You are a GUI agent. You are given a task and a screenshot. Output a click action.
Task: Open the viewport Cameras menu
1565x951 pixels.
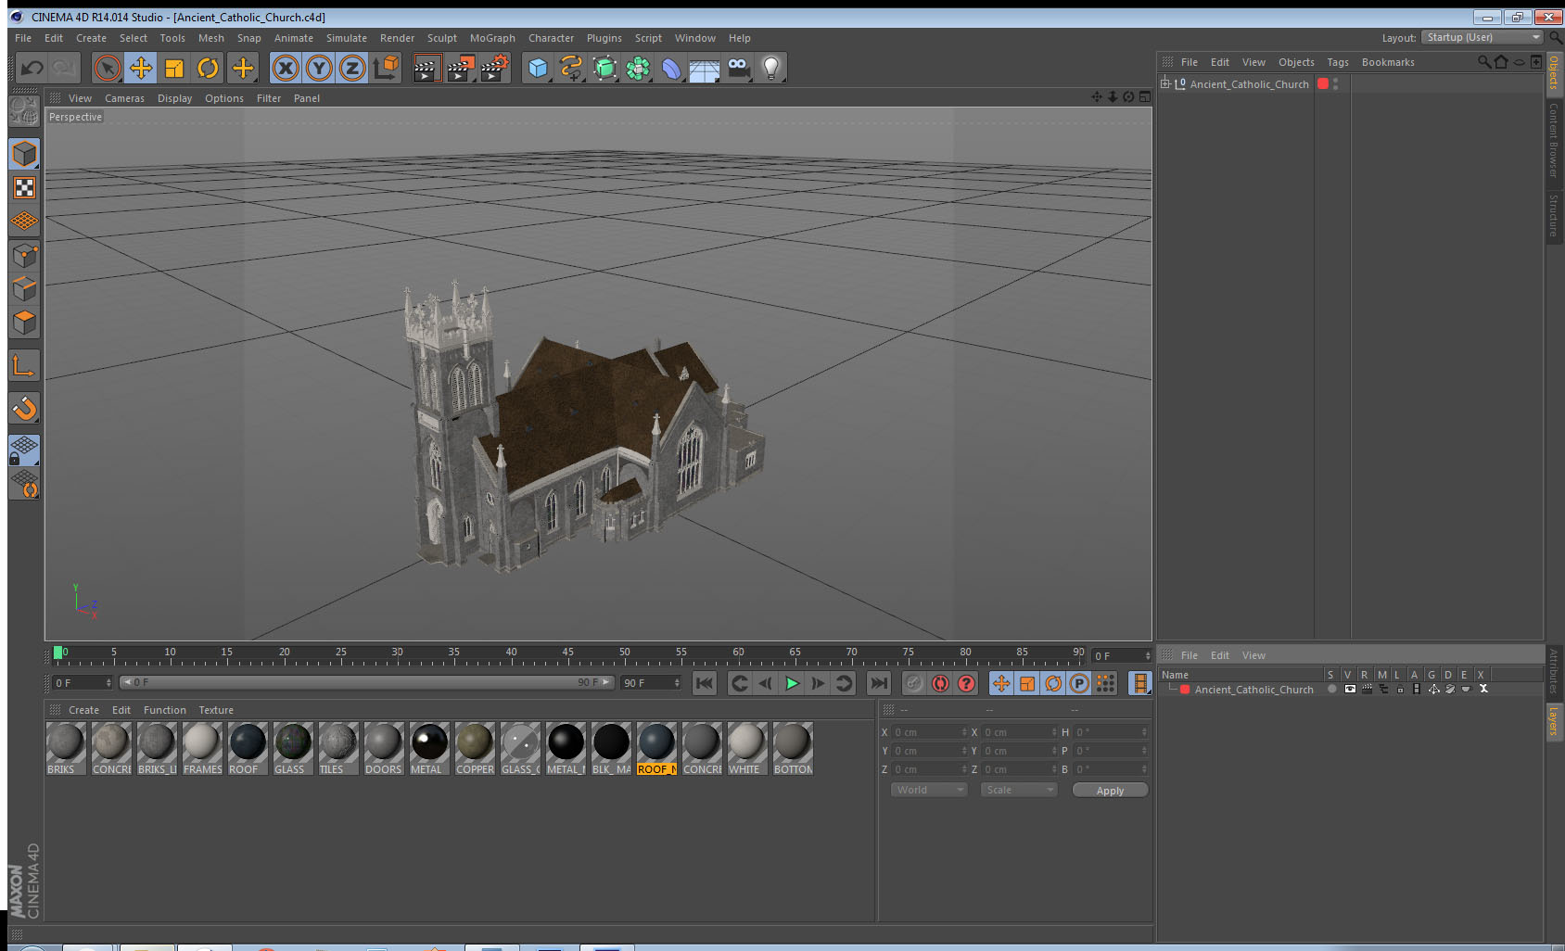[x=124, y=98]
